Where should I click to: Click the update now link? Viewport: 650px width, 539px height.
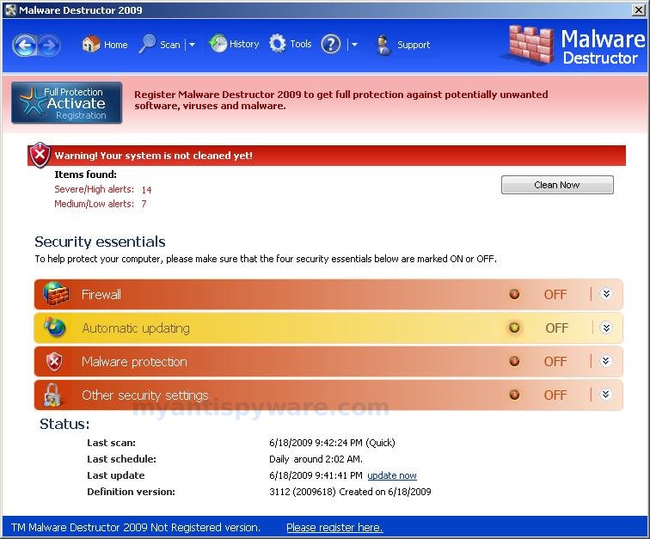pos(392,475)
